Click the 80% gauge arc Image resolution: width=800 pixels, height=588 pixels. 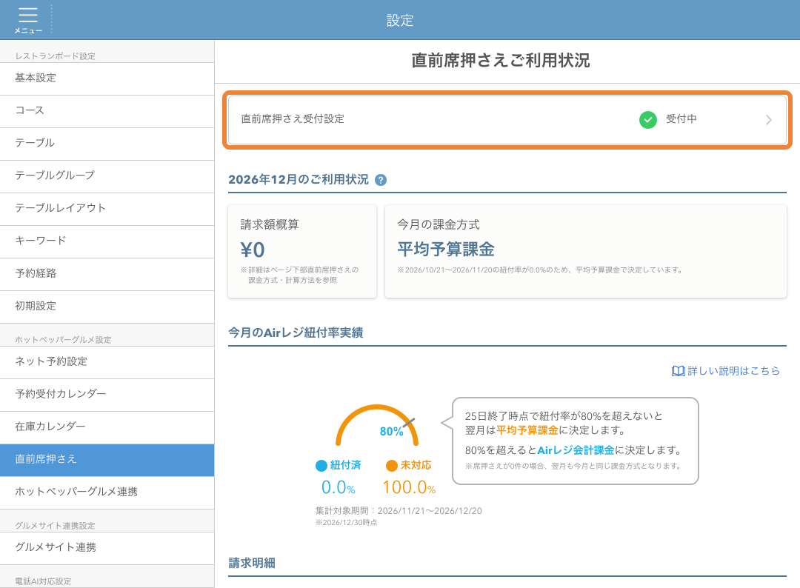[x=376, y=425]
